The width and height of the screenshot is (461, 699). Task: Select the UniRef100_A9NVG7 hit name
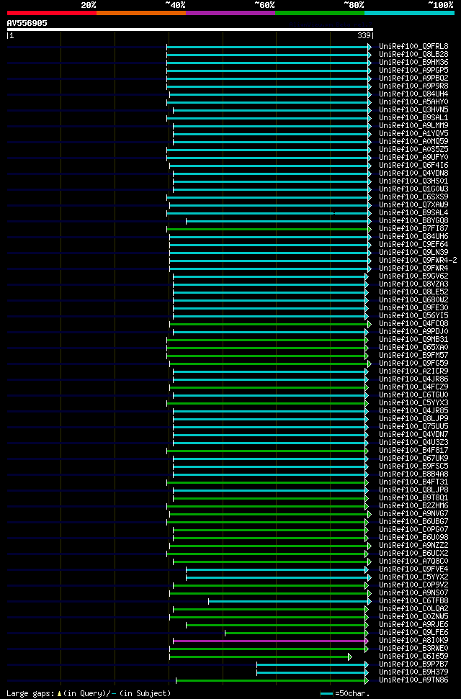pos(413,513)
